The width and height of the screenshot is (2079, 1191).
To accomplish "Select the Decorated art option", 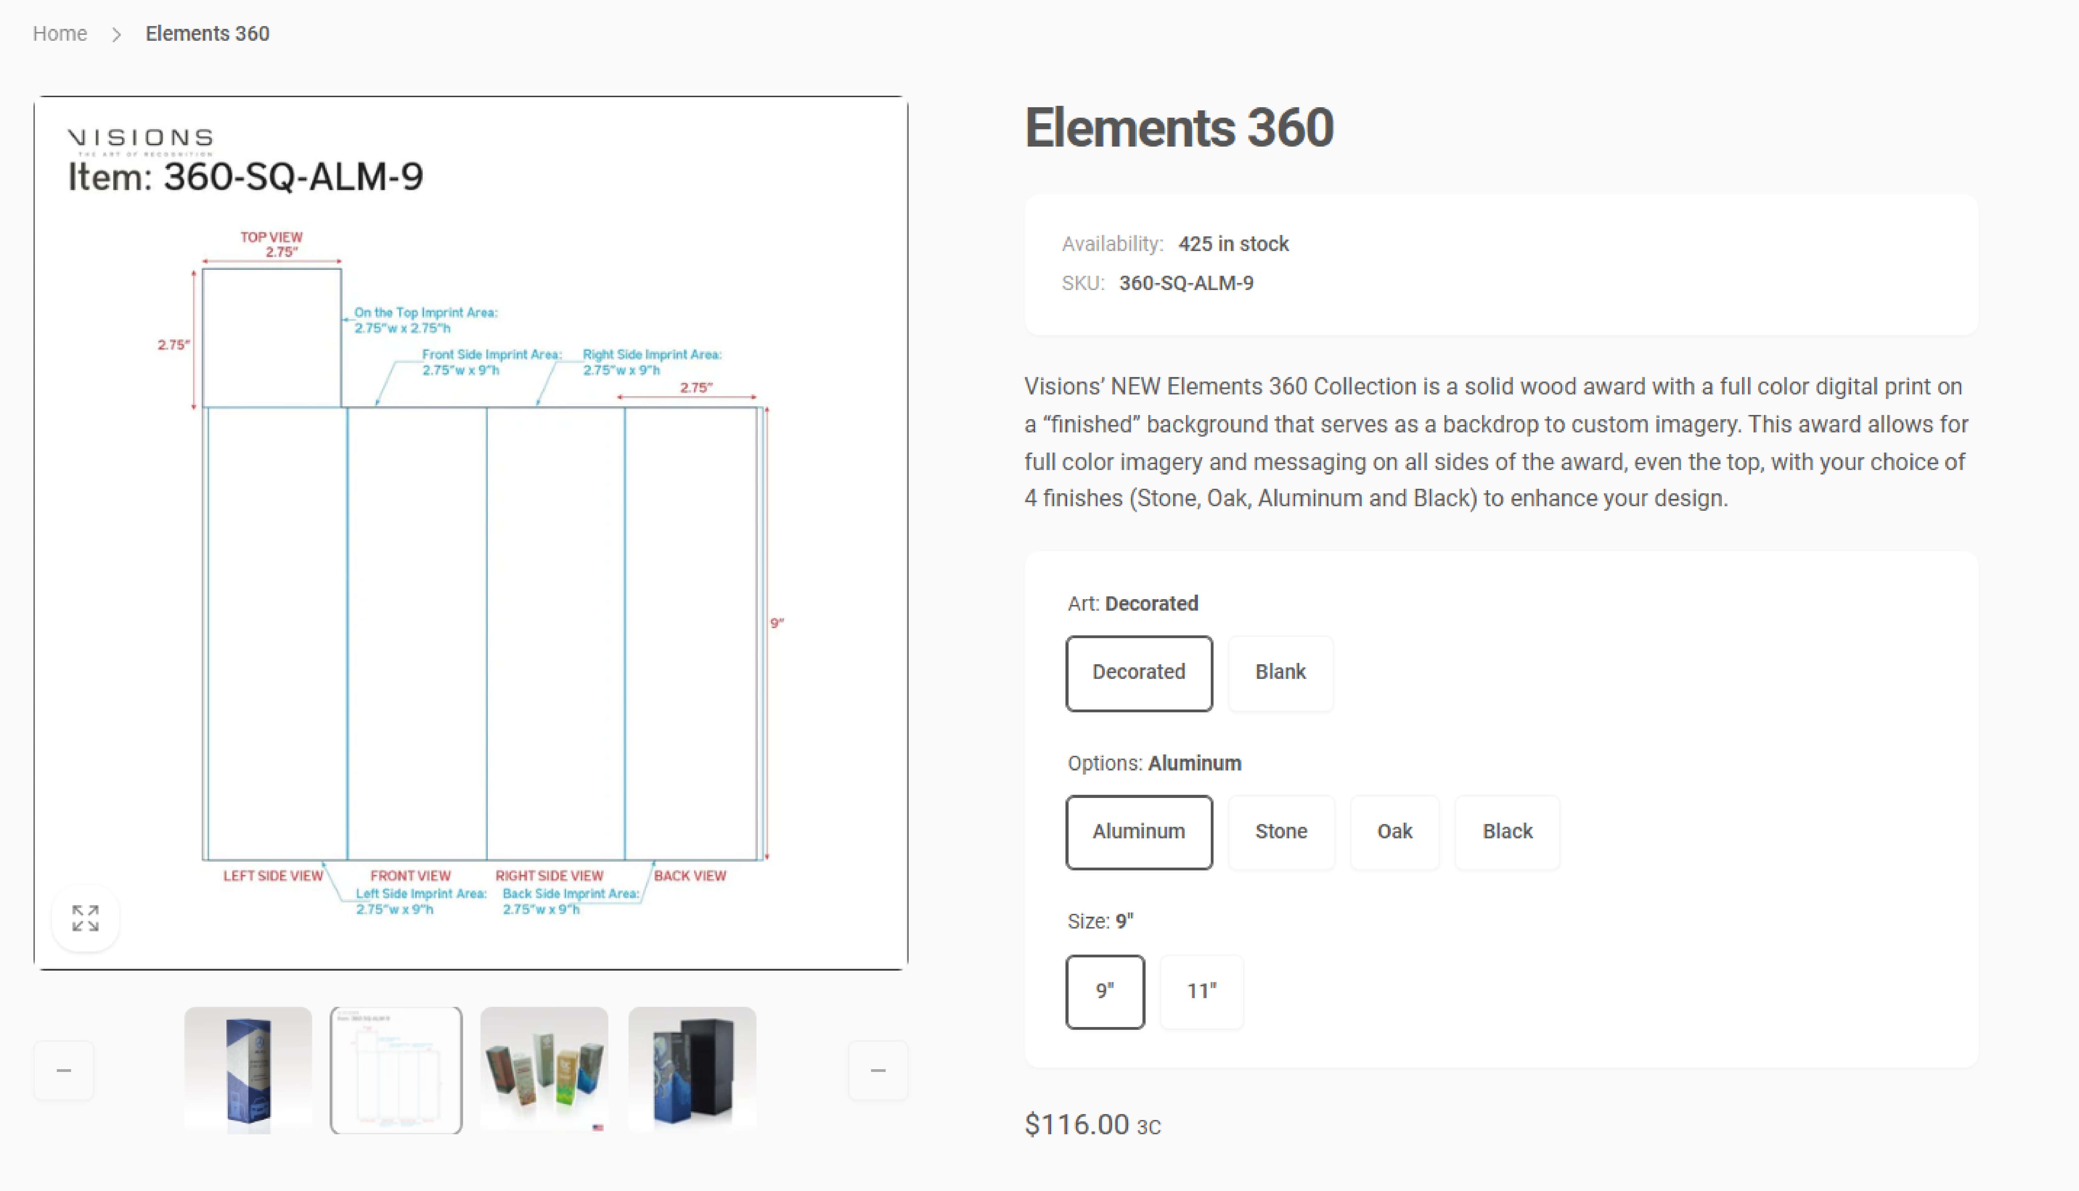I will coord(1139,672).
